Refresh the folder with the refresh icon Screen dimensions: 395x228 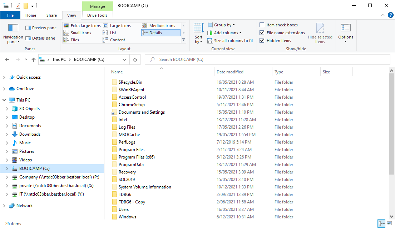[135, 59]
